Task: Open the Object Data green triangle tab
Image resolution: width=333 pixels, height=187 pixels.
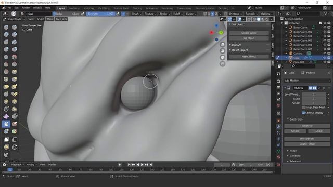Action: coord(278,151)
